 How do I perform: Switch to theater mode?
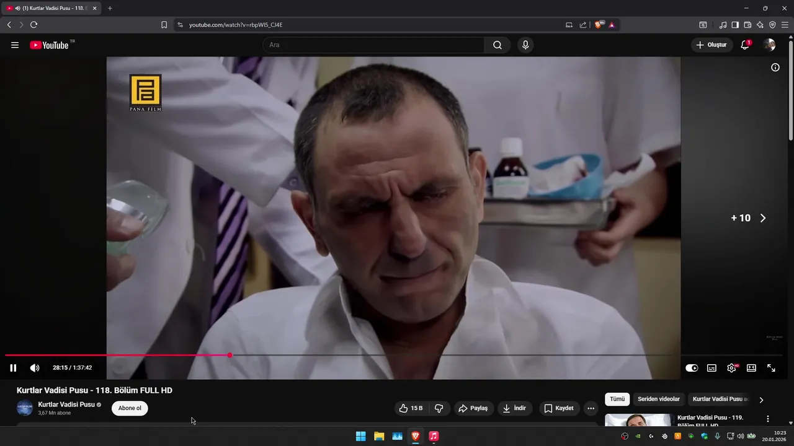pyautogui.click(x=751, y=368)
